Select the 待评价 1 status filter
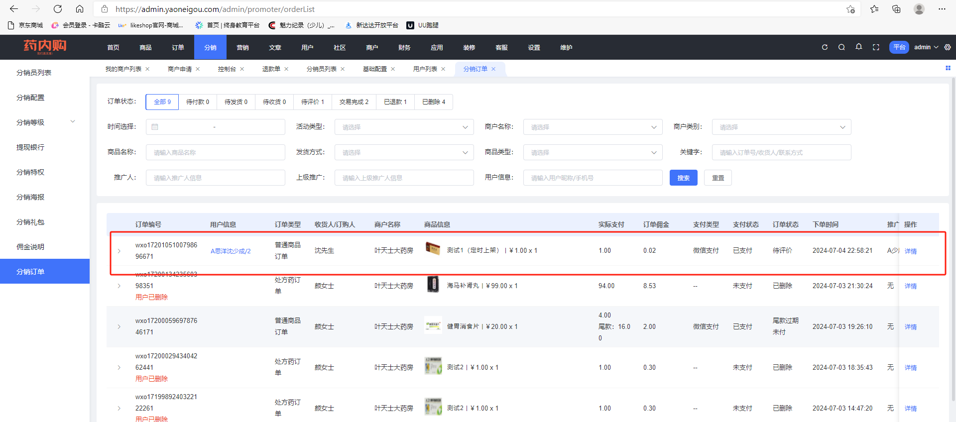Screen dimensions: 956x422 coord(313,102)
